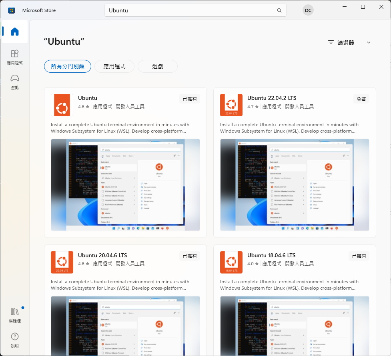This screenshot has height=356, width=391.
Task: Click the search magnifier icon
Action: pos(279,10)
